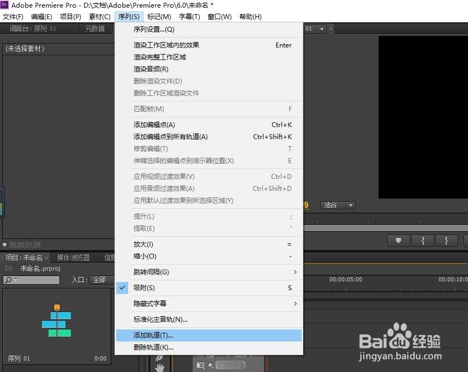Switch to the 项目: 未命名 tab

coord(24,257)
